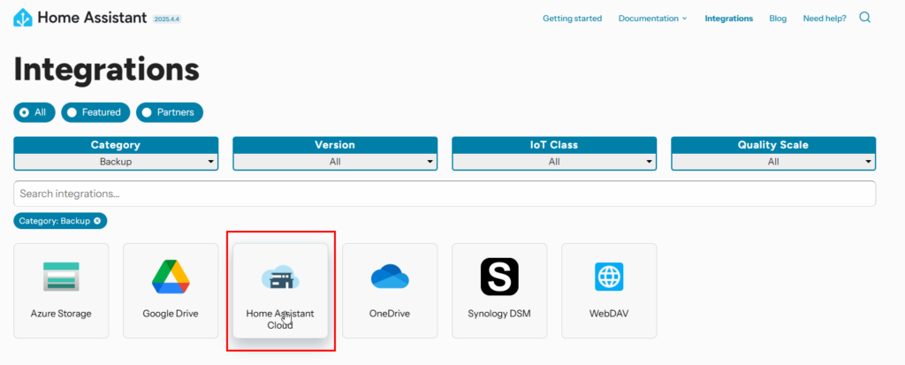Open the Documentation menu
905x365 pixels.
[x=652, y=19]
